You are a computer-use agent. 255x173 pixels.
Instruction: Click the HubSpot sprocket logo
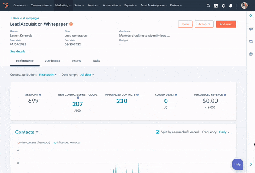5,6
